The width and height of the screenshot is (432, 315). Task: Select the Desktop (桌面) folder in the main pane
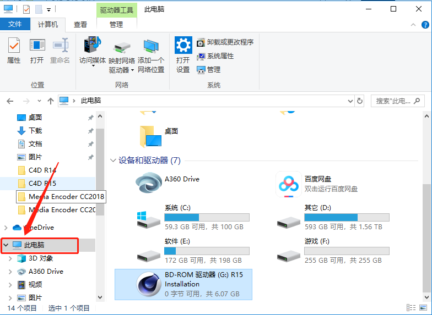[x=159, y=136]
